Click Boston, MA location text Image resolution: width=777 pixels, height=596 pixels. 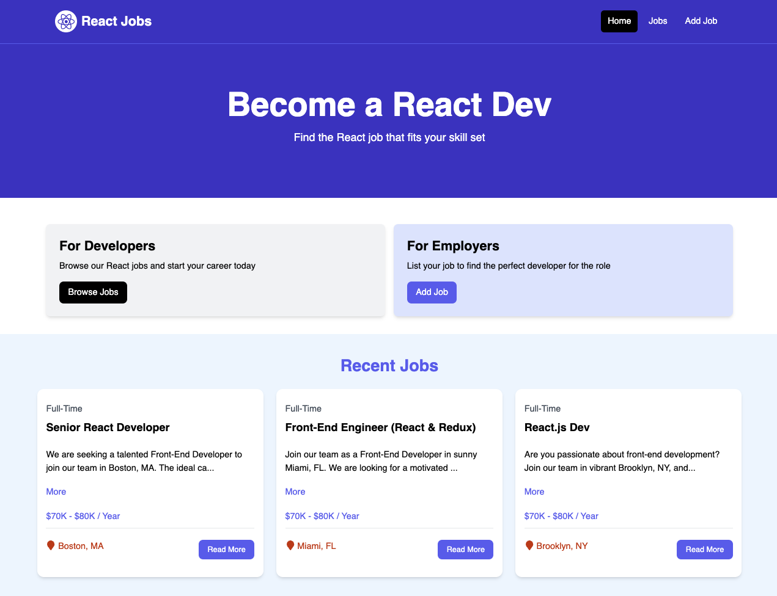coord(81,546)
